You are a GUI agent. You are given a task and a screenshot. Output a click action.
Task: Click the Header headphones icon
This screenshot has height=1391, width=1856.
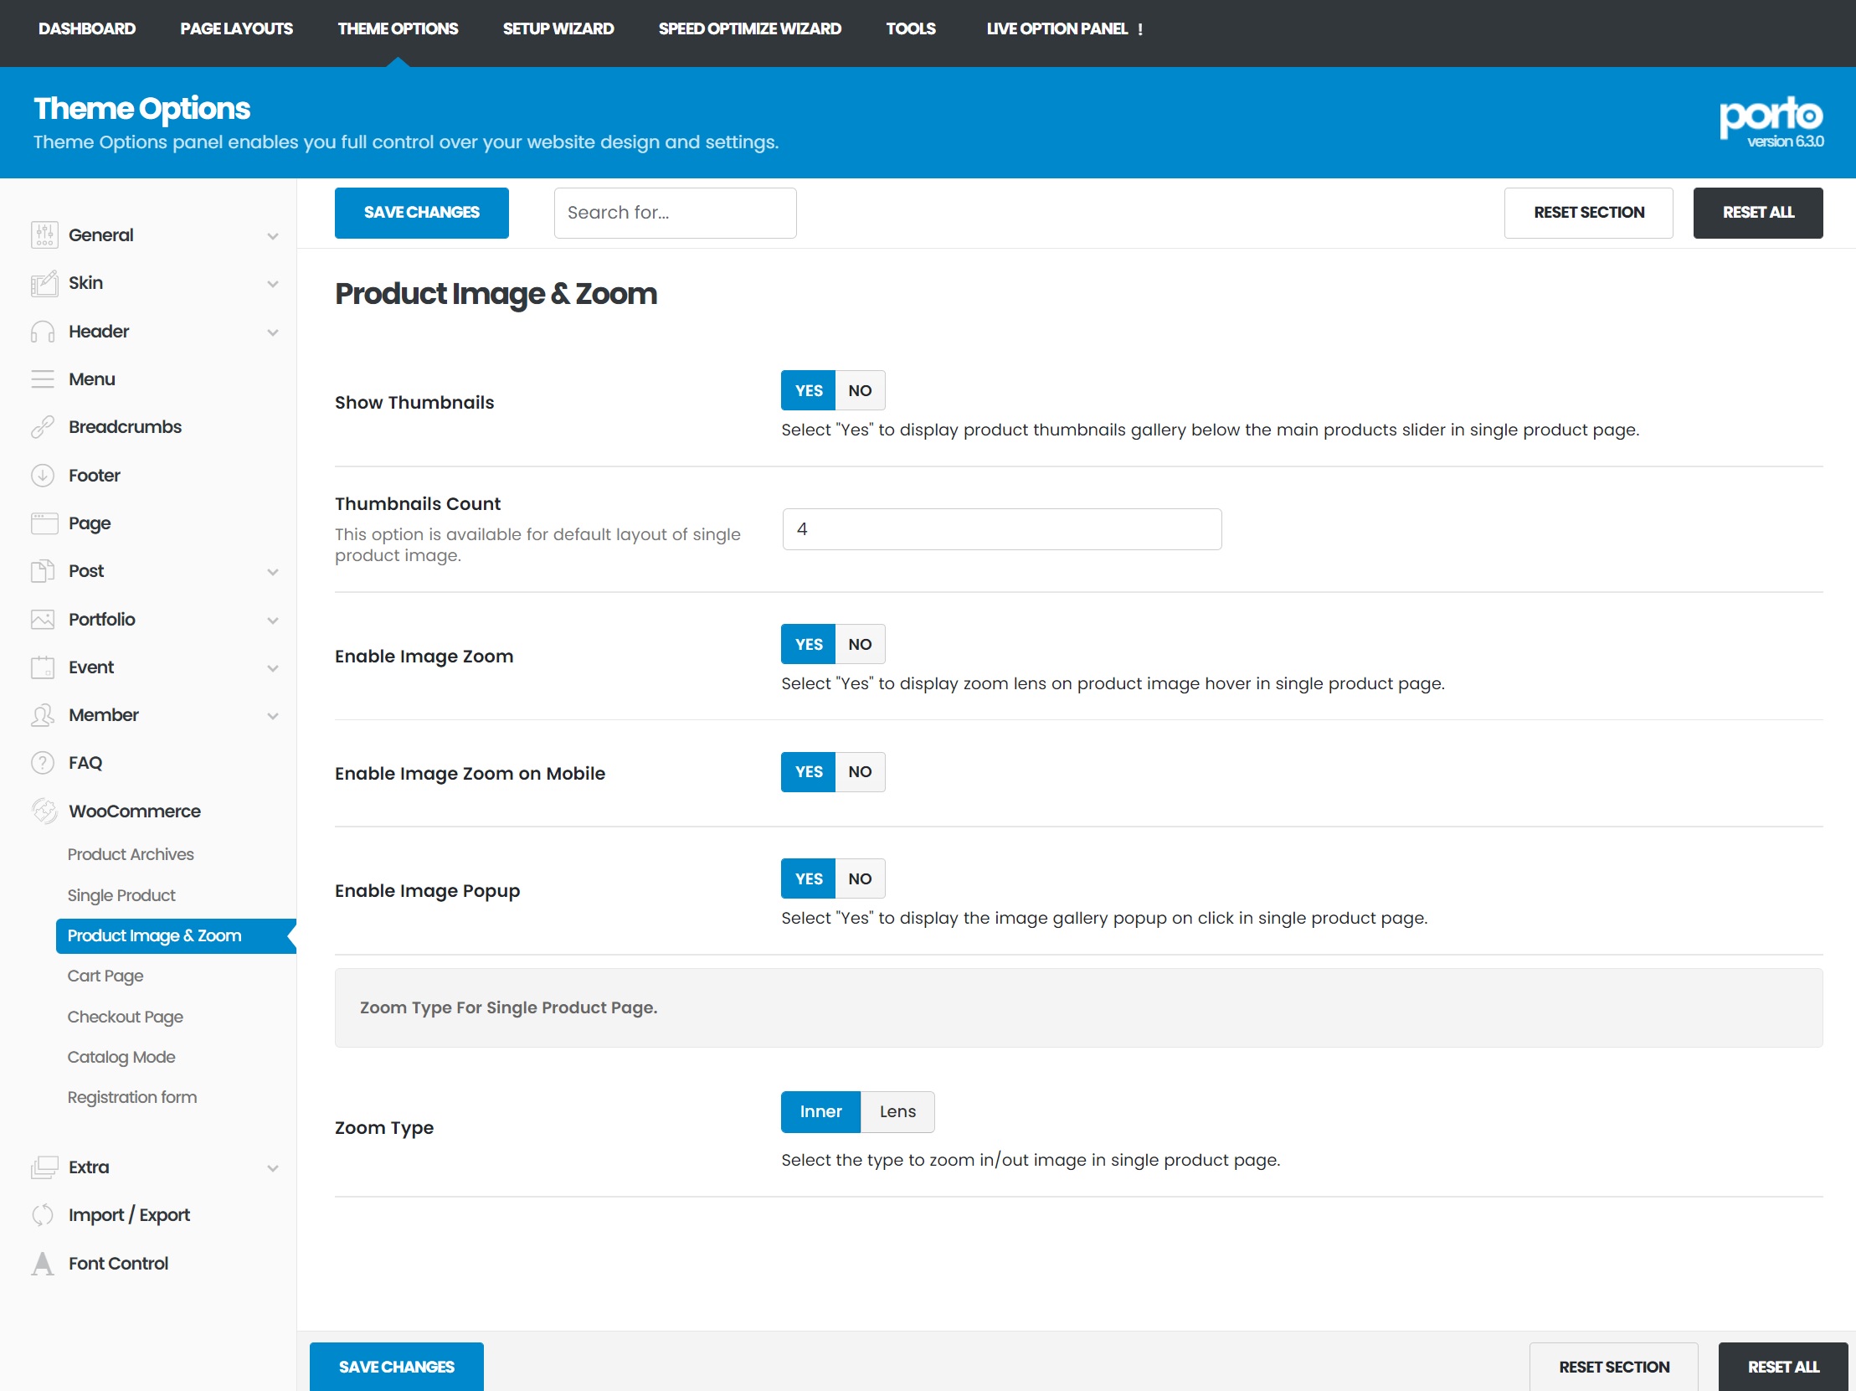point(43,332)
